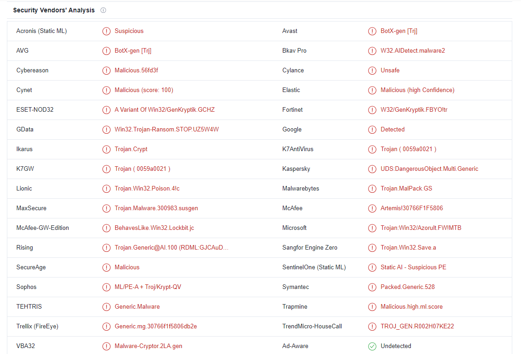Click the warning icon beside Kaspersky's detection
Image resolution: width=521 pixels, height=354 pixels.
pos(372,169)
